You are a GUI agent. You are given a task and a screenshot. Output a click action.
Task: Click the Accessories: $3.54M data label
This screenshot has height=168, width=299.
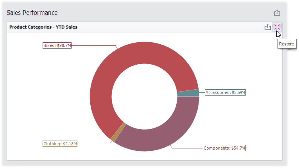tap(225, 92)
